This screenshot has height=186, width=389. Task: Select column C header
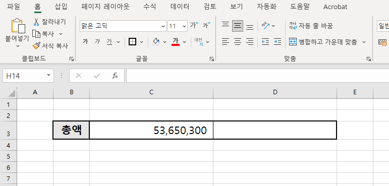click(x=151, y=92)
